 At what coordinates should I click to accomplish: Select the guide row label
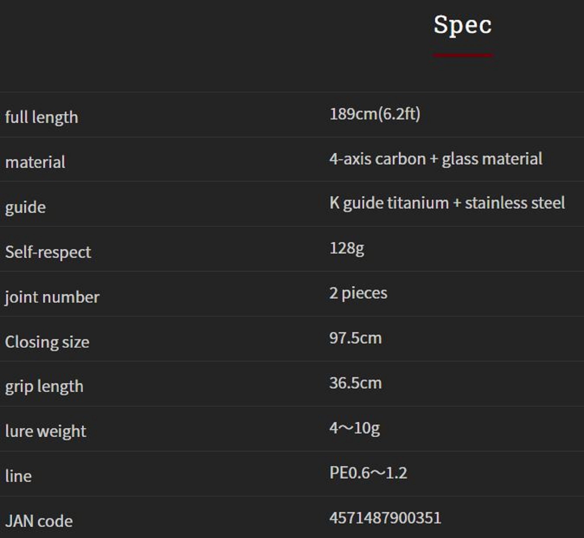pos(25,207)
